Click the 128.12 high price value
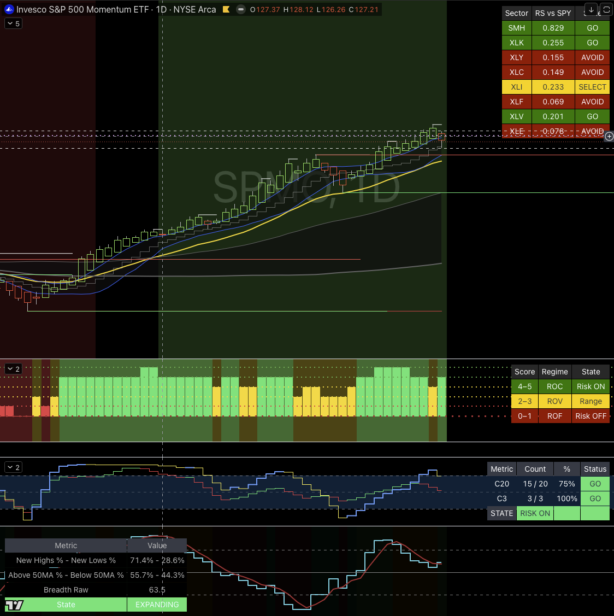 click(302, 9)
